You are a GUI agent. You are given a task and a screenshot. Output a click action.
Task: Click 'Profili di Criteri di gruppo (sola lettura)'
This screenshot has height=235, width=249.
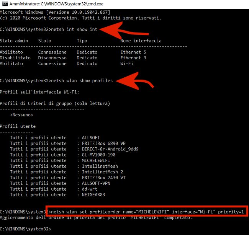[55, 104]
